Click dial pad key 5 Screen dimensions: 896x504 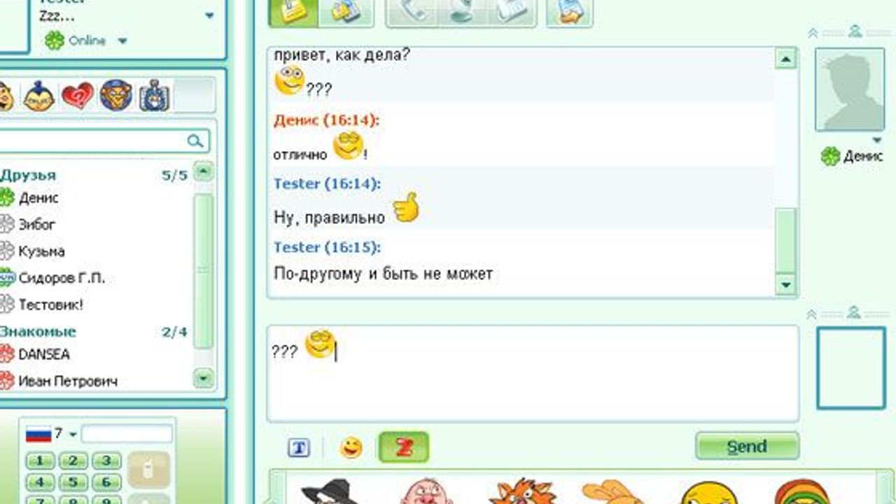click(73, 482)
